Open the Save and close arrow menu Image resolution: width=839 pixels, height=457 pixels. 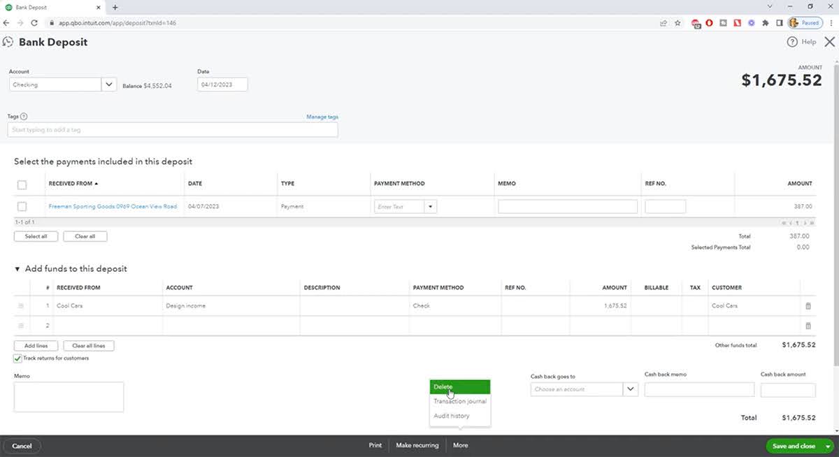828,446
